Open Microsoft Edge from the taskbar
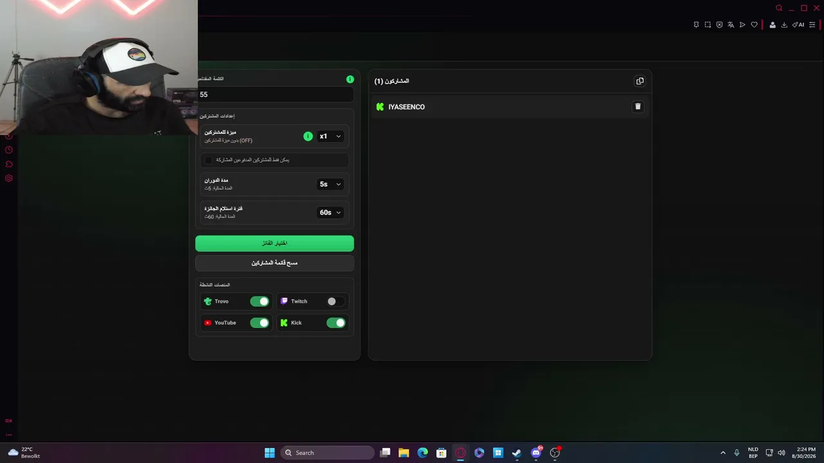 (422, 453)
